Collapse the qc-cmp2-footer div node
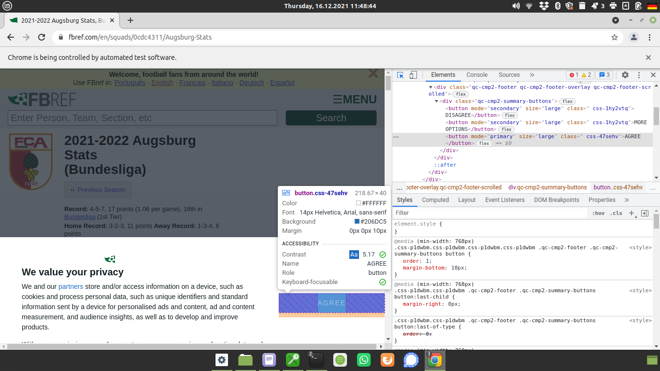 [430, 87]
